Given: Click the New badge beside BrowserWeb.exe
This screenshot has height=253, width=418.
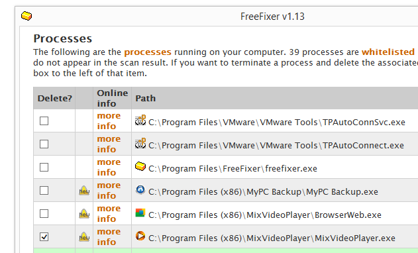Looking at the screenshot, I should 84,214.
